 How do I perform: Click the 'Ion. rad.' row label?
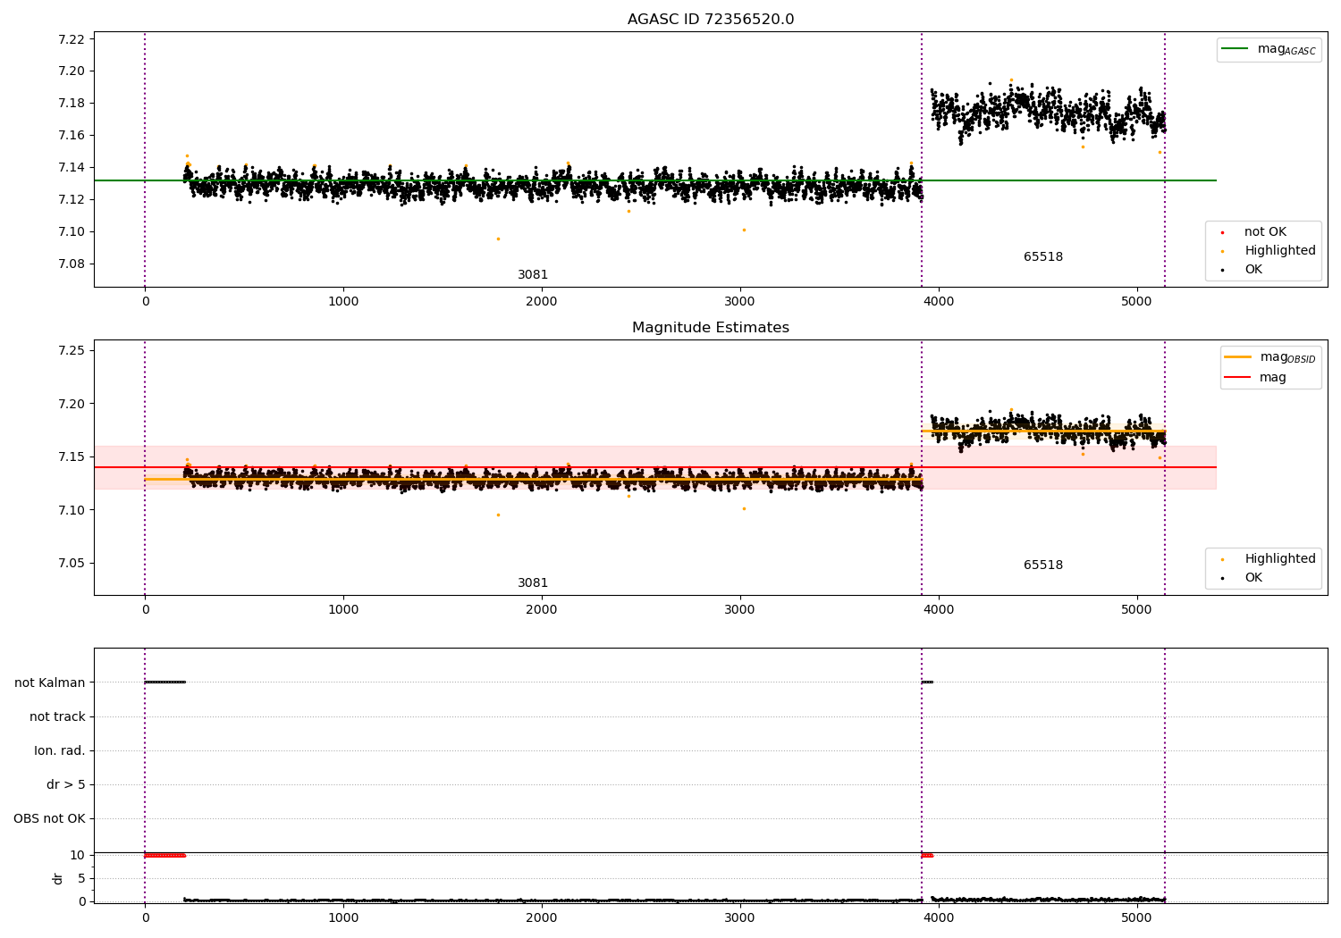[x=60, y=751]
